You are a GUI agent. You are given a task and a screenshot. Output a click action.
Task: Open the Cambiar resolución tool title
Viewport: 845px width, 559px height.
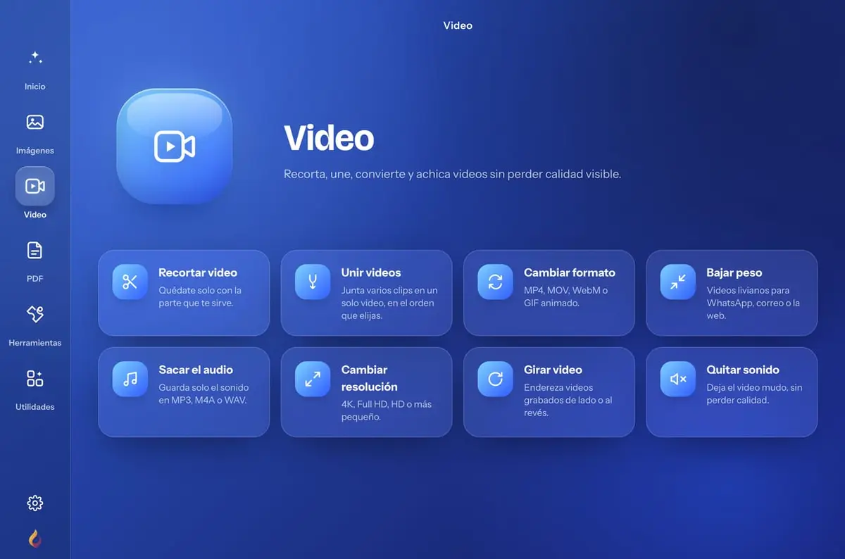coord(370,378)
